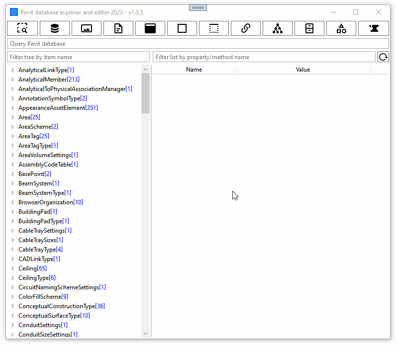This screenshot has width=398, height=348.
Task: Expand the AreaScheme node
Action: click(13, 127)
